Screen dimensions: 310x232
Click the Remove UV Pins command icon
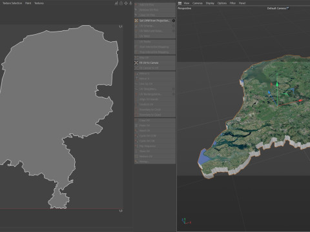click(x=136, y=10)
